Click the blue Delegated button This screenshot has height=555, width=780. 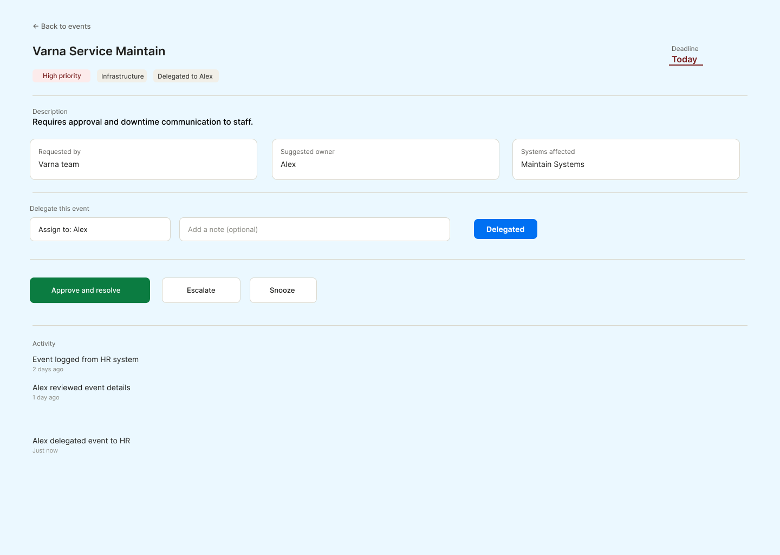point(505,229)
